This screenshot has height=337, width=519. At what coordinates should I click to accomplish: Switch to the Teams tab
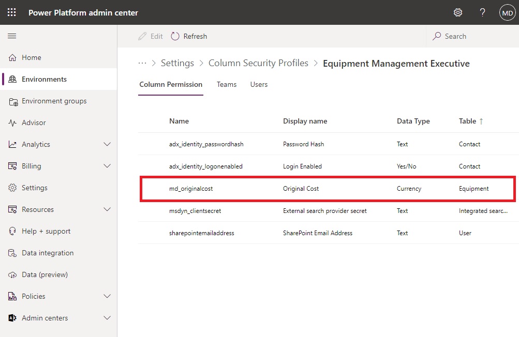(x=227, y=84)
